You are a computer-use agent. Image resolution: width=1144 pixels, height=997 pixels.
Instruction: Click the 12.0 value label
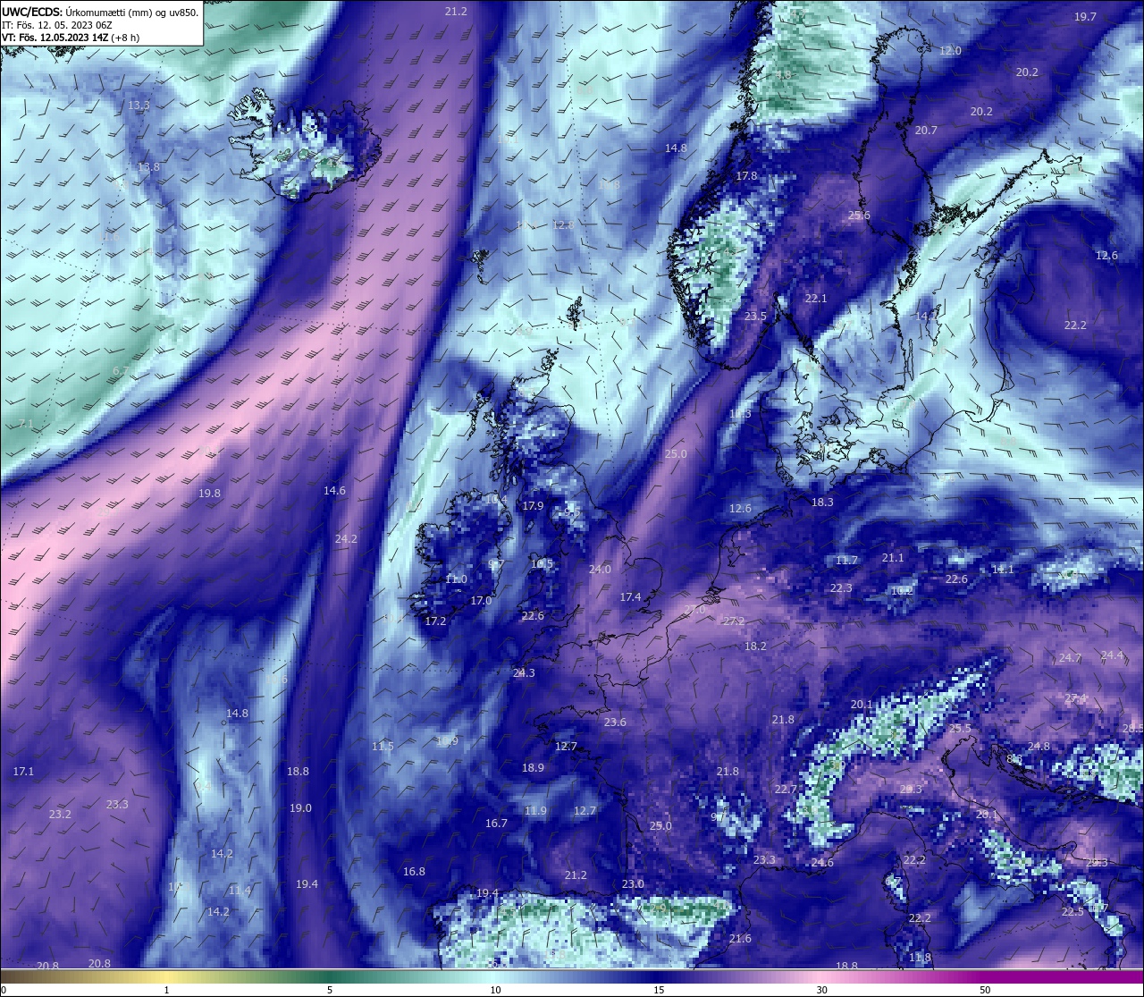[950, 51]
